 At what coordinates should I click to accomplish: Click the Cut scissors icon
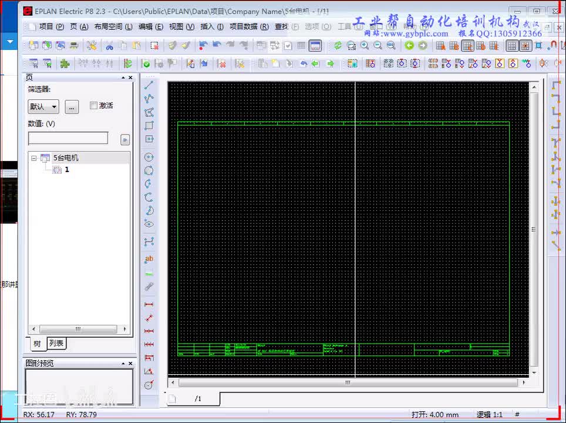[109, 46]
